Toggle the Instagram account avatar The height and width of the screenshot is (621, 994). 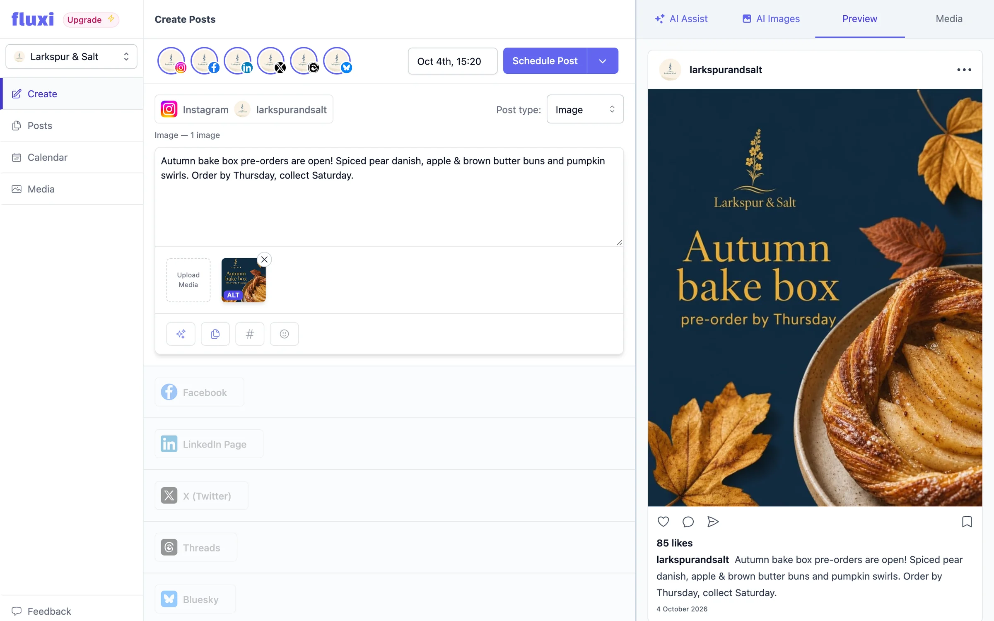coord(171,61)
